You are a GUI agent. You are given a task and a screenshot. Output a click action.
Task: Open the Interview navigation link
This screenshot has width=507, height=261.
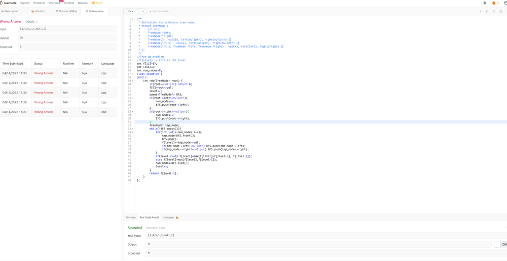coord(54,3)
